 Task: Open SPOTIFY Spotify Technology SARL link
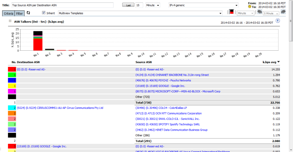(168, 124)
